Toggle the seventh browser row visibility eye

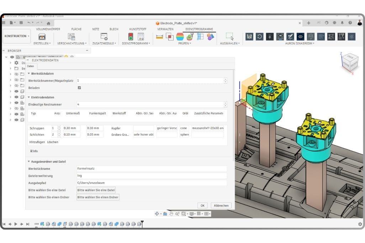[16, 97]
